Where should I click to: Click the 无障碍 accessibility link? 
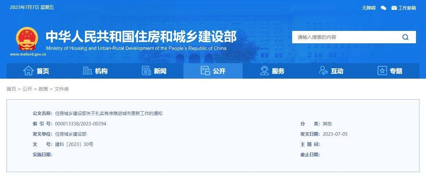tap(369, 8)
